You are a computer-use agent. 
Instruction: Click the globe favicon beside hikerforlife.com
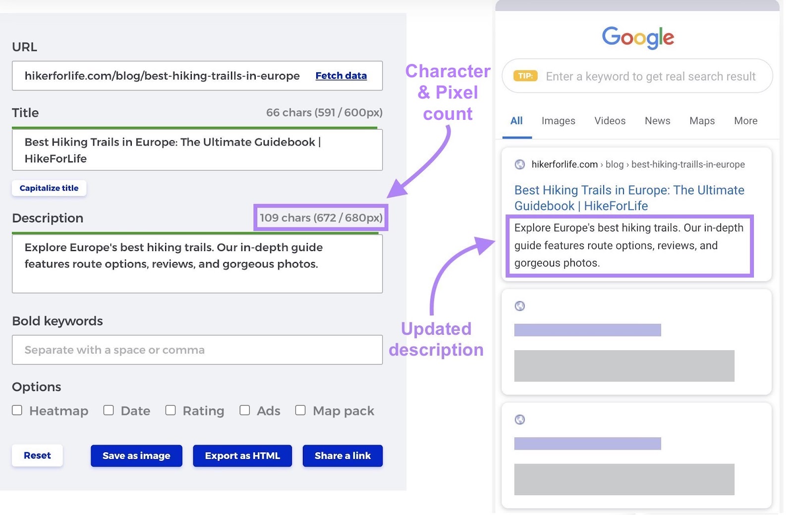tap(520, 164)
